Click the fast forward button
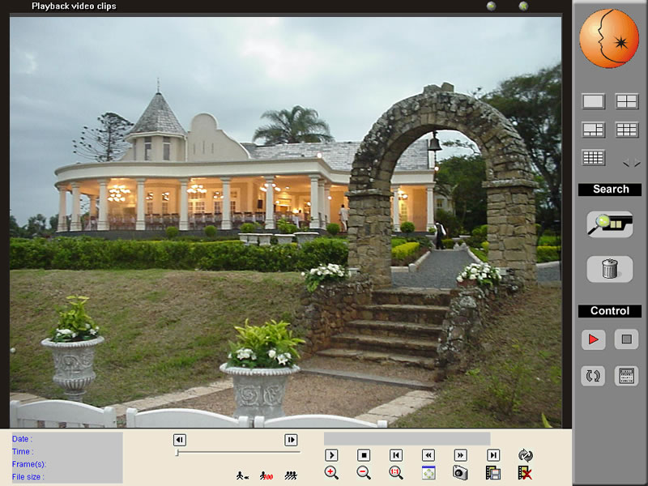Image resolution: width=648 pixels, height=486 pixels. click(x=460, y=455)
